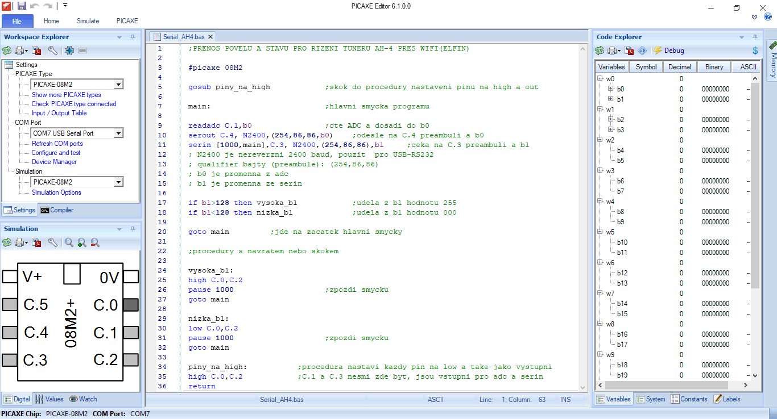Click zoom in magnifier in Simulation toolbar
Viewport: 777px width, 419px height.
tap(82, 242)
